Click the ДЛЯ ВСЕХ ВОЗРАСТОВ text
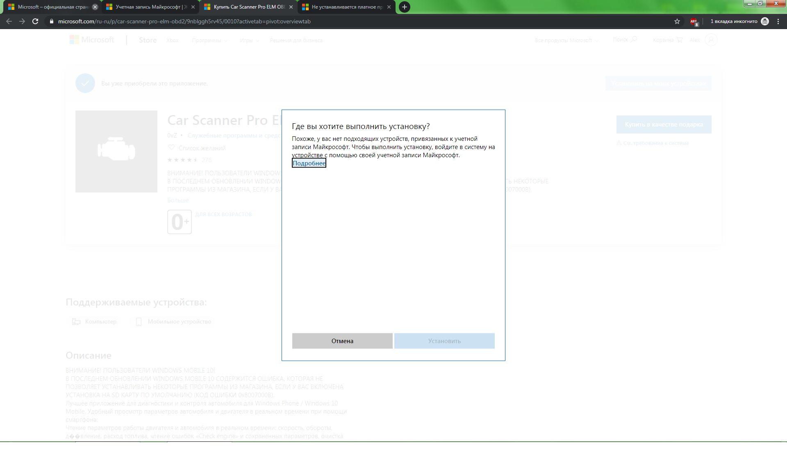Viewport: 787px width, 475px height. [x=223, y=214]
